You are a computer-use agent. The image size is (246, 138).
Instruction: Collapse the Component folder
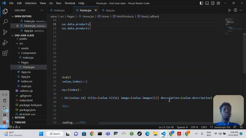(x=28, y=53)
